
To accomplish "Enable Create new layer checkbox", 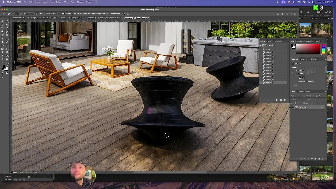I will [108, 14].
